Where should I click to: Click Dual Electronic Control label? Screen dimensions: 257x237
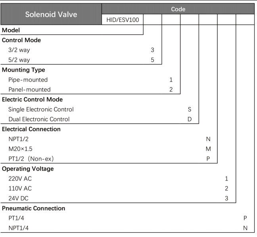tap(39, 119)
